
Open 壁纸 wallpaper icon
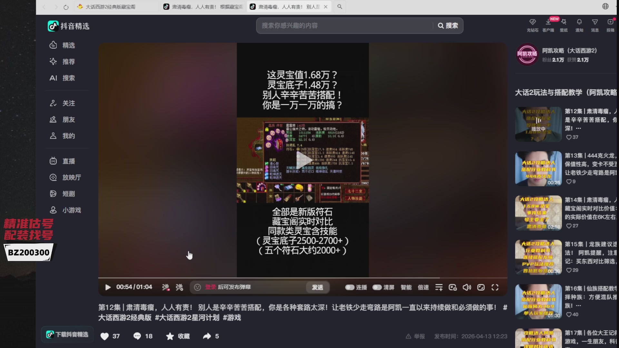click(564, 25)
